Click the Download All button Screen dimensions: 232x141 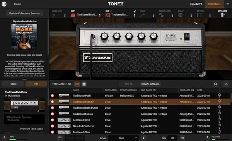(x=150, y=84)
